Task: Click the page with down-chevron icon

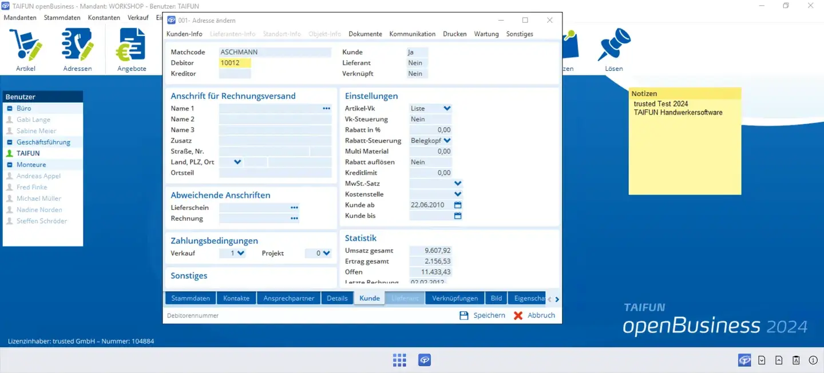Action: tap(762, 360)
